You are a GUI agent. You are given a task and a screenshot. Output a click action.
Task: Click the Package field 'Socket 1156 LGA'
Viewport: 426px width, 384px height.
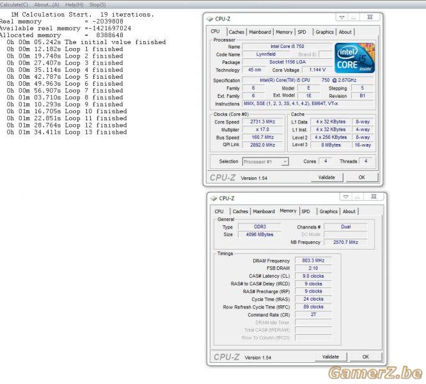[x=287, y=62]
